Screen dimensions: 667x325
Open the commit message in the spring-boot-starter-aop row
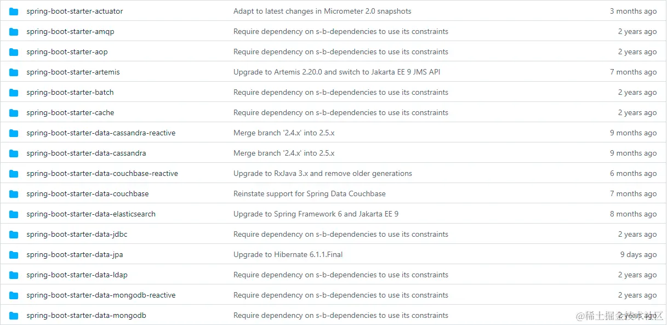coord(341,52)
